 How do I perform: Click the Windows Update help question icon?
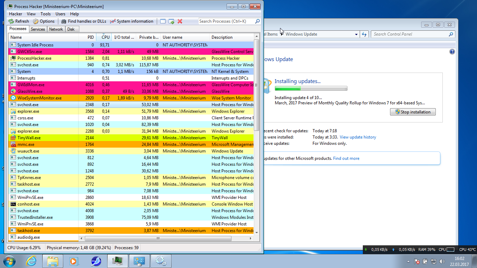[452, 52]
